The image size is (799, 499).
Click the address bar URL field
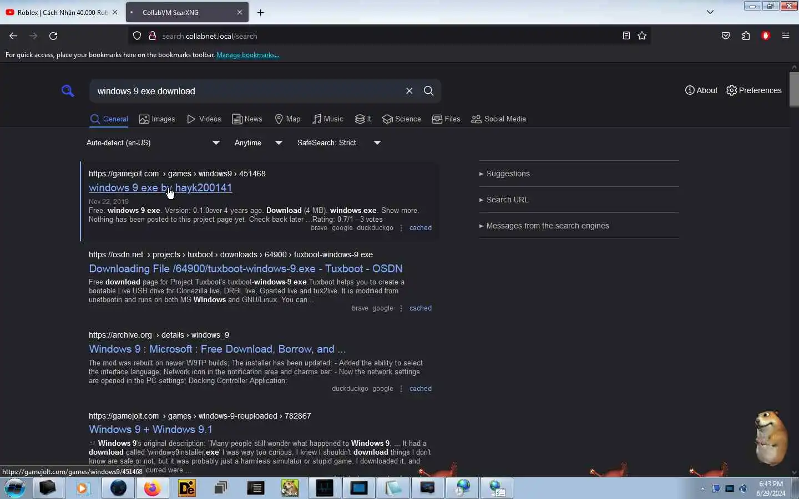tap(388, 36)
